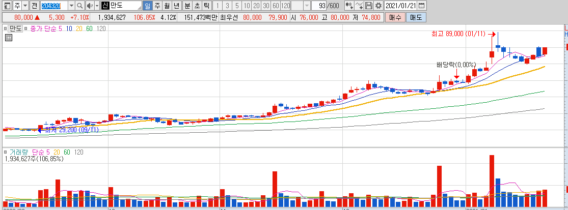Click the orange 20 moving average label in the price chart
The height and width of the screenshot is (210, 568).
pyautogui.click(x=79, y=28)
